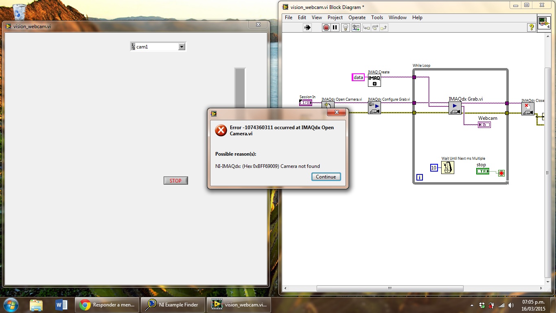Open File Explorer from the taskbar
This screenshot has width=556, height=313.
click(x=36, y=304)
